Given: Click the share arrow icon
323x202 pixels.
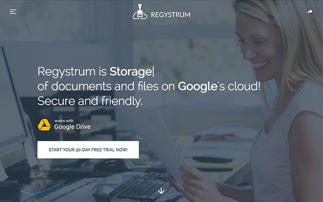Looking at the screenshot, I should coord(309,12).
